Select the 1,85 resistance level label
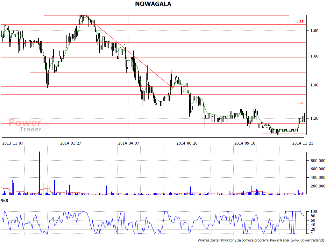This screenshot has width=326, height=244. pyautogui.click(x=300, y=22)
